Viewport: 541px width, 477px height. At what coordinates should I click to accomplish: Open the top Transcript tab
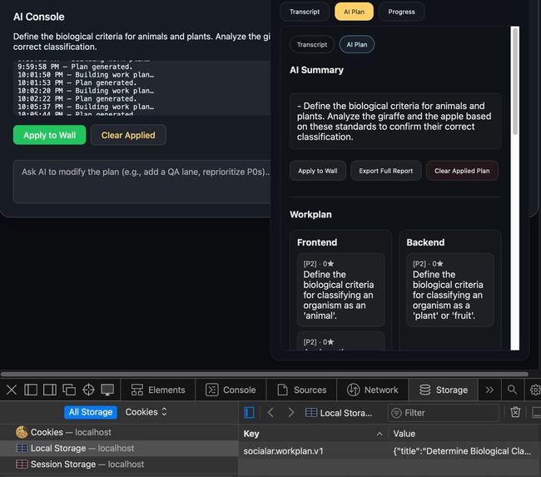305,12
